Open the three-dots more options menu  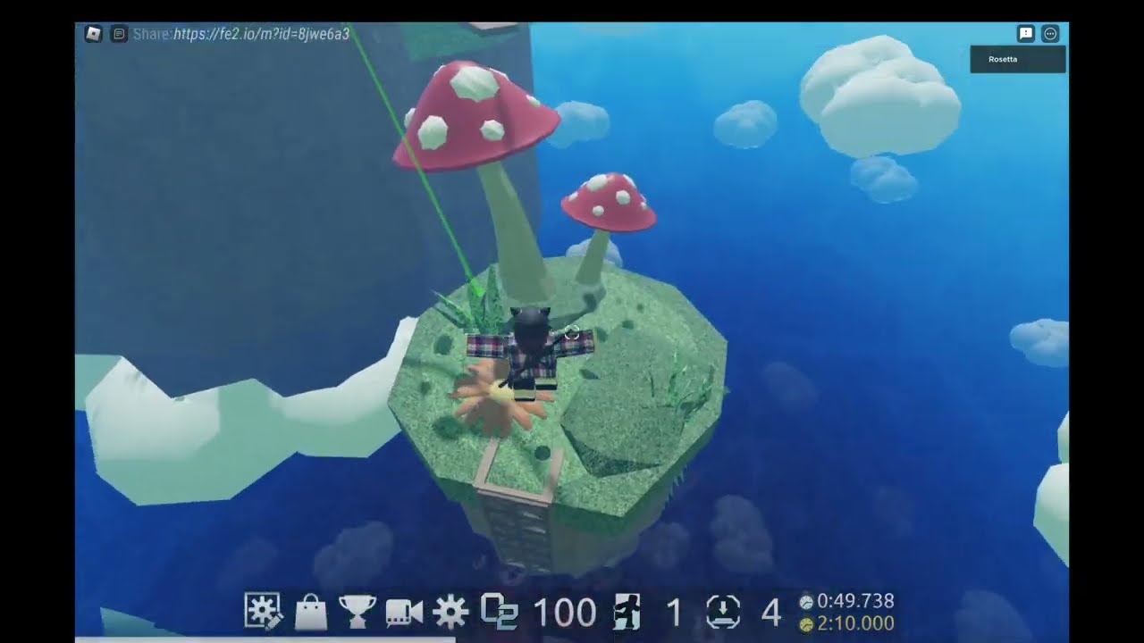point(1051,34)
